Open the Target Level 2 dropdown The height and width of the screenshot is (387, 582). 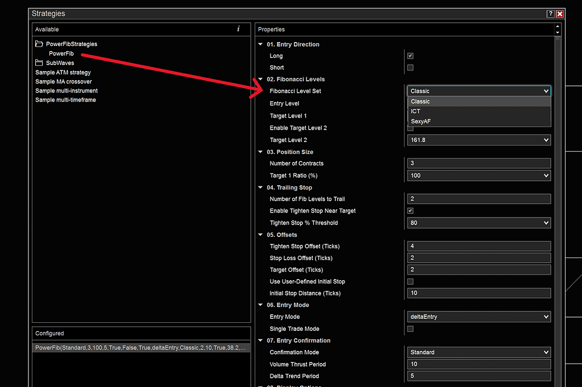(479, 140)
